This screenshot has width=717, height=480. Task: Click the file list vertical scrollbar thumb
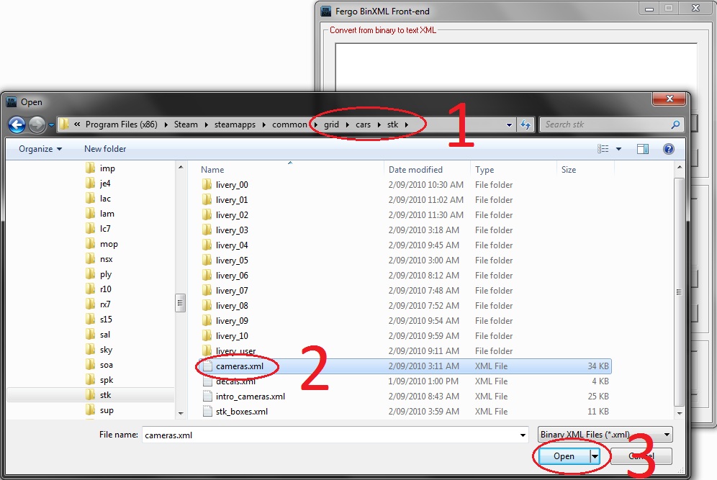[x=679, y=291]
